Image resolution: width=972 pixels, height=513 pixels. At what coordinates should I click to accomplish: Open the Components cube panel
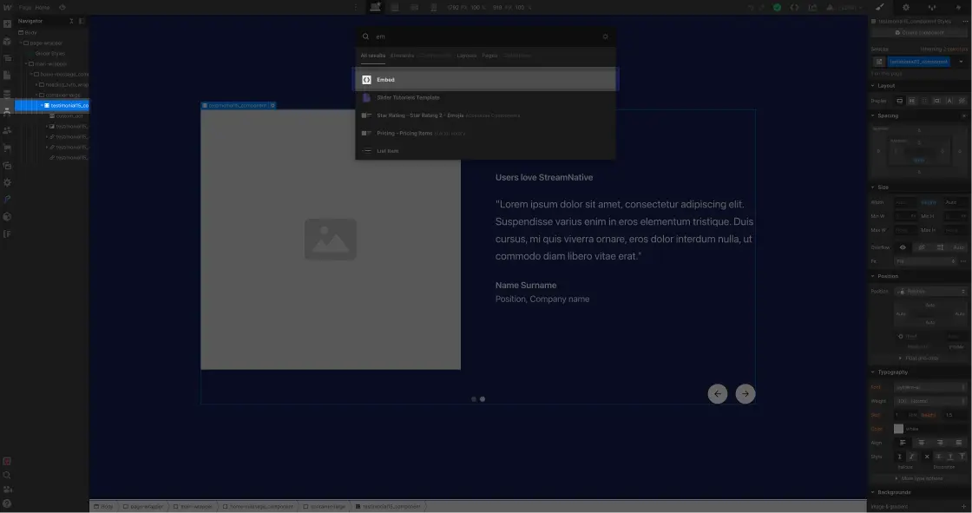[x=7, y=42]
